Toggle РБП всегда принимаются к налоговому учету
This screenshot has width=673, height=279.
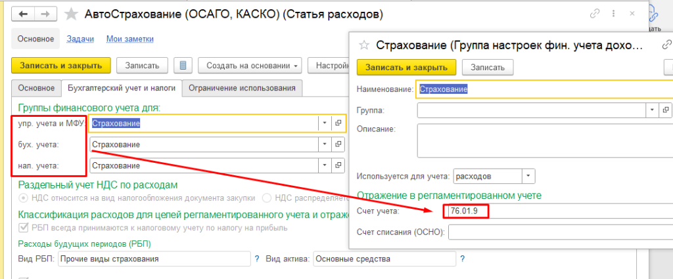tap(24, 228)
